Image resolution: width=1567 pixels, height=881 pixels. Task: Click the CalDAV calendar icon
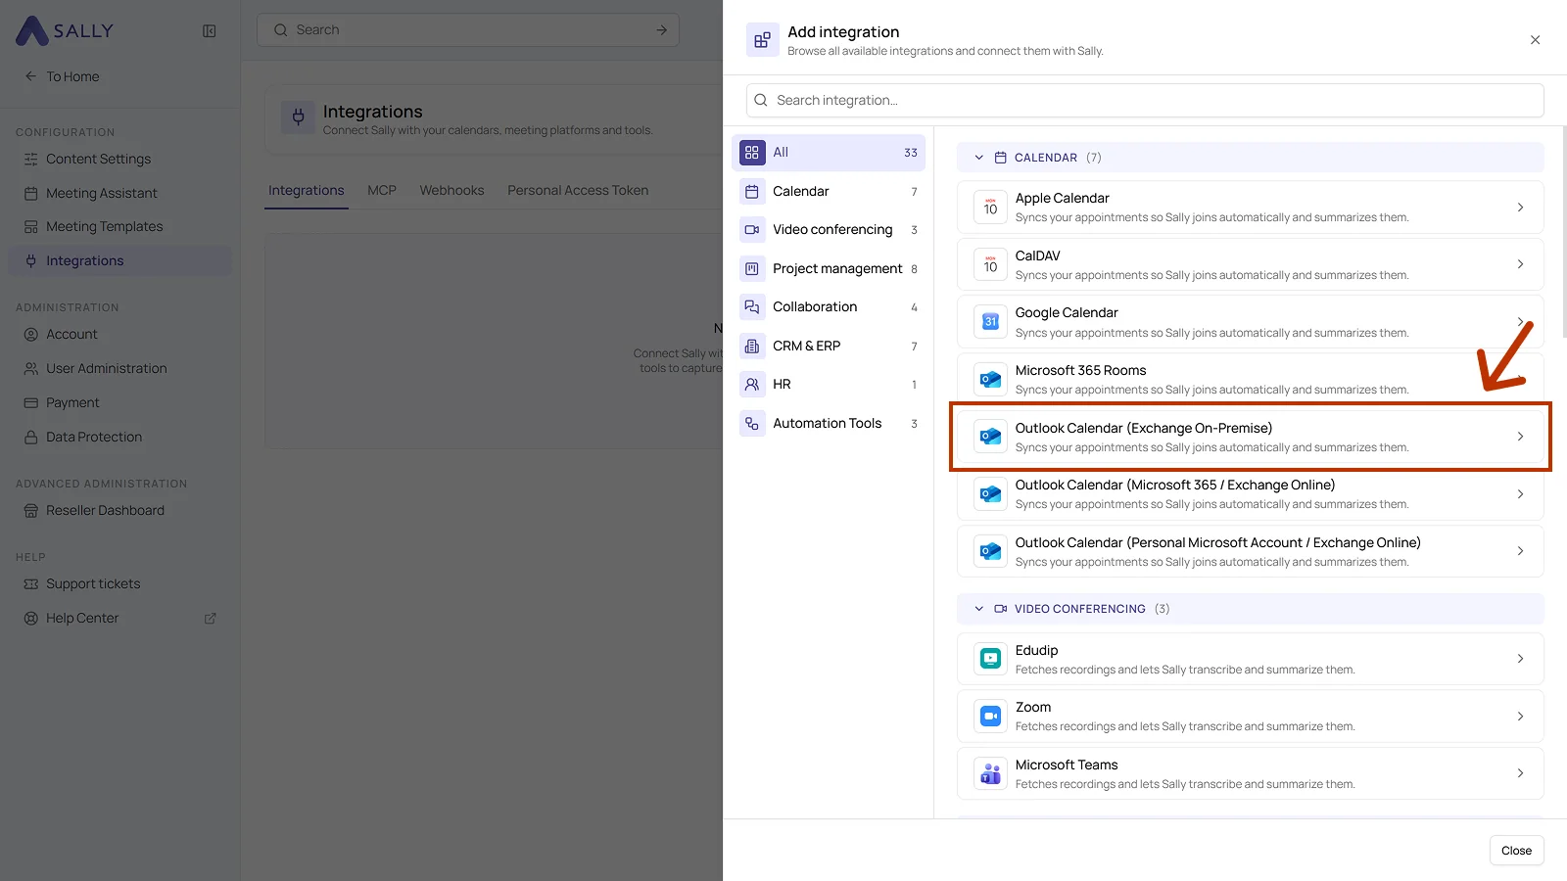click(990, 264)
